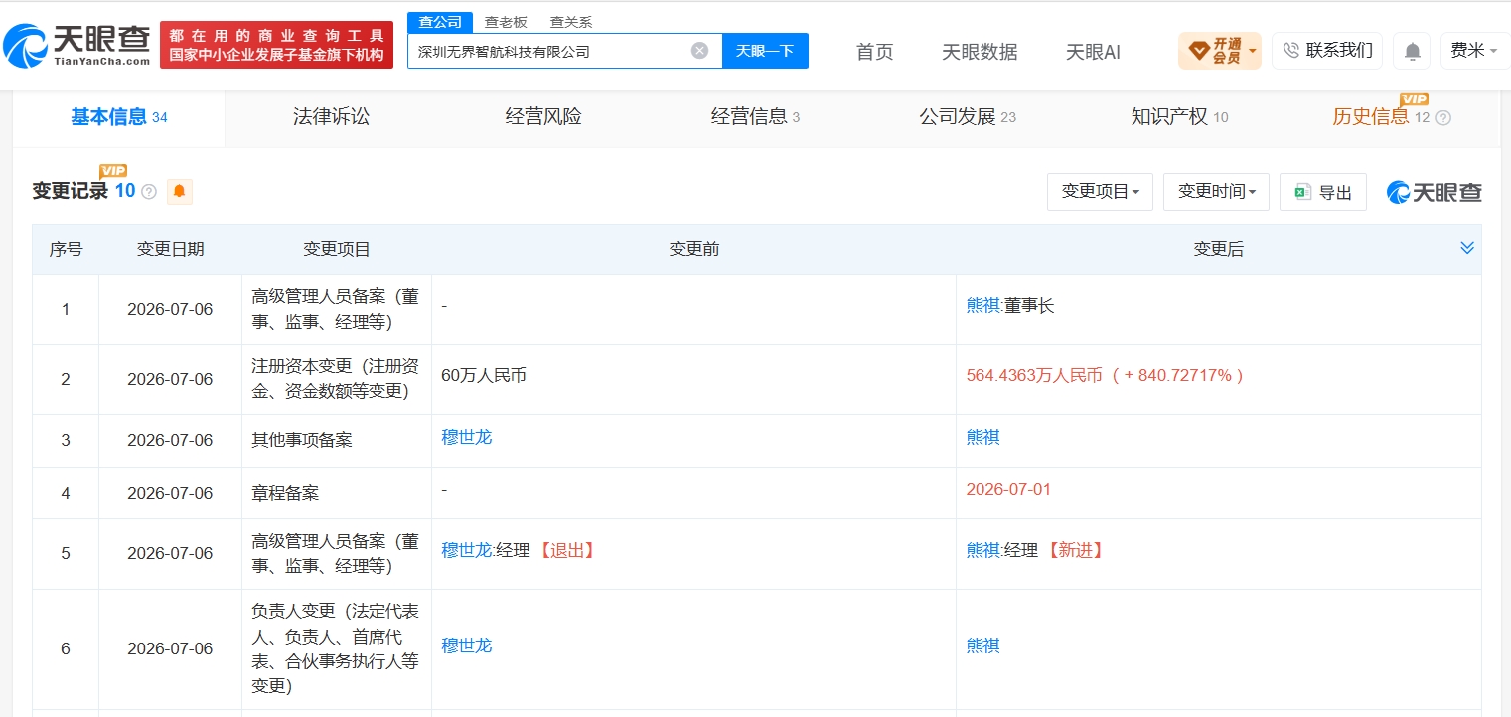Image resolution: width=1511 pixels, height=717 pixels.
Task: Click the help icon beside 历史信息 12
Action: click(1443, 118)
